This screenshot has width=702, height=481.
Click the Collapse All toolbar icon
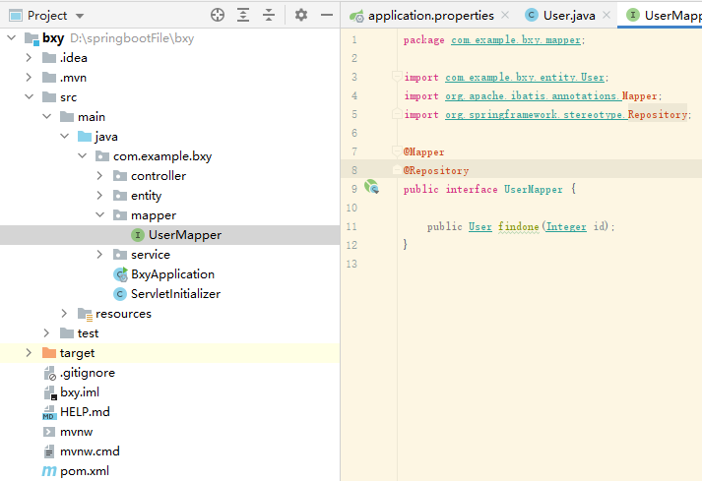click(269, 15)
